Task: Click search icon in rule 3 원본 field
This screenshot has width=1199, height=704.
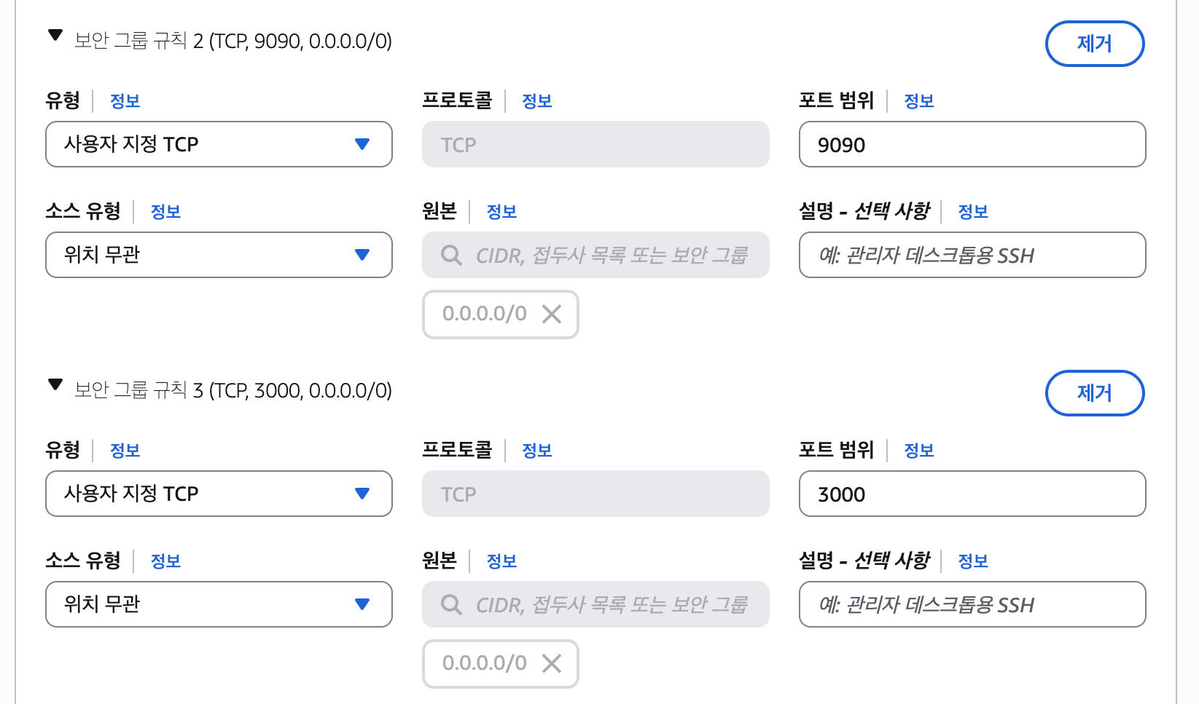Action: [x=451, y=604]
